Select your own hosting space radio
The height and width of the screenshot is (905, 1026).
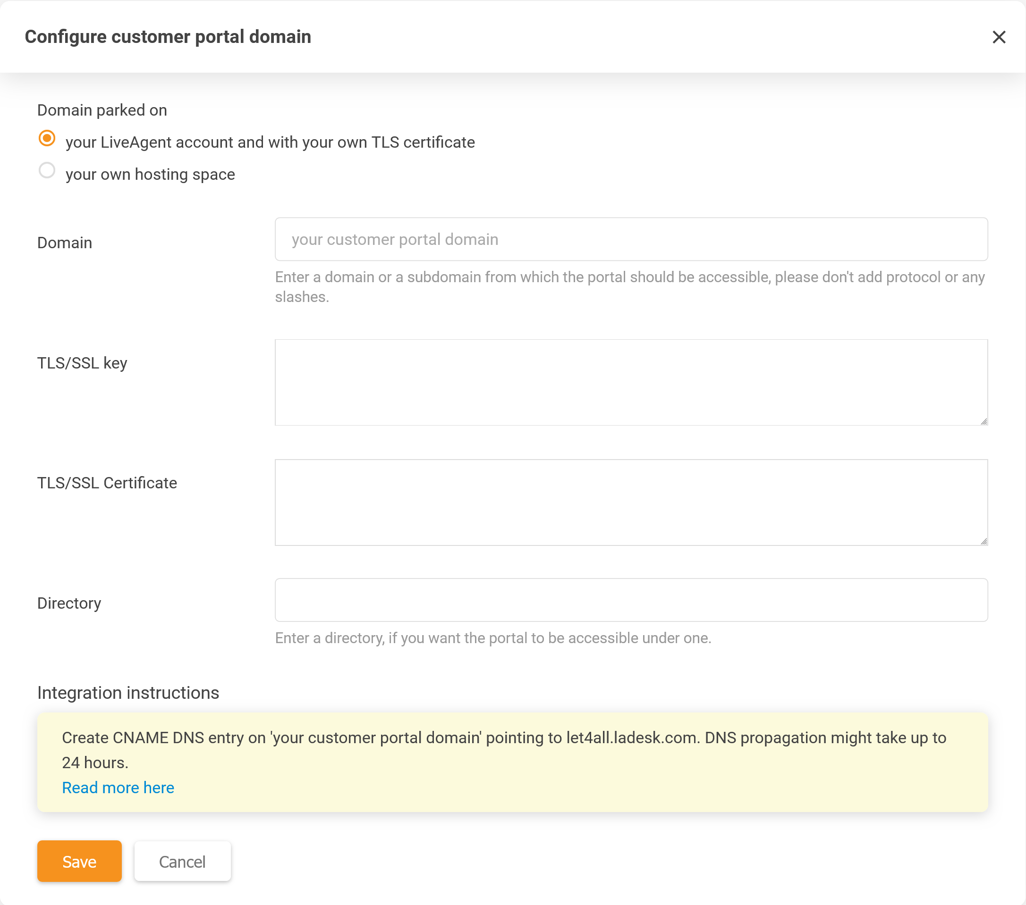[47, 170]
